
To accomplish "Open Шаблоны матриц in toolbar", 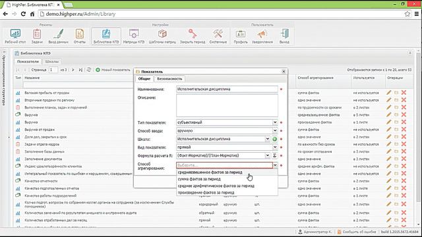I will [162, 36].
